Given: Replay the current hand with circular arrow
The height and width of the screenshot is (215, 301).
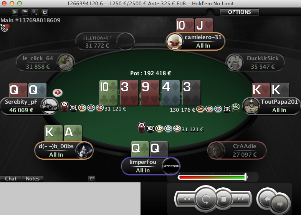Looking at the screenshot, I should (x=206, y=199).
